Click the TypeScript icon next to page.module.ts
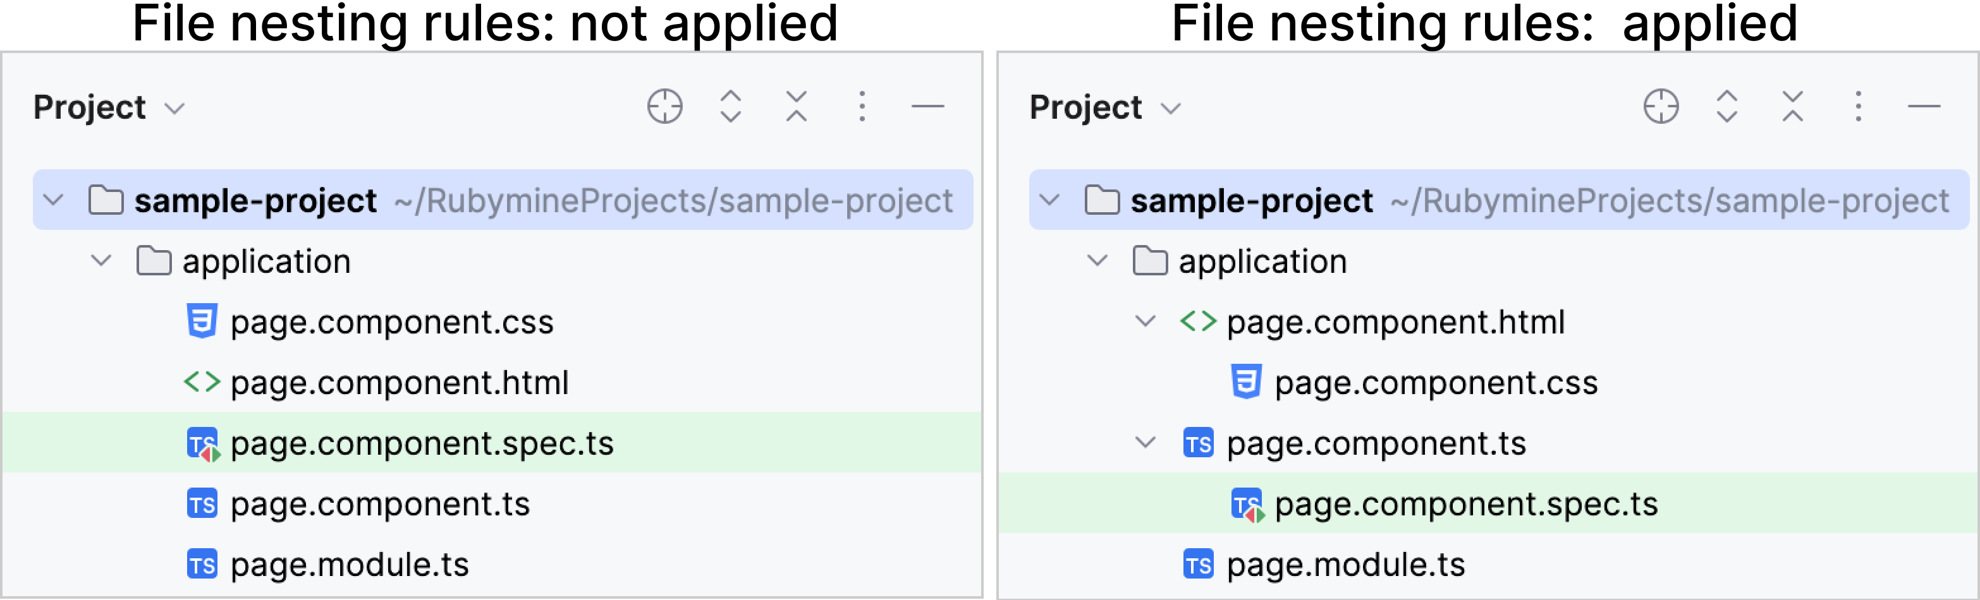Viewport: 1980px width, 600px height. [203, 565]
